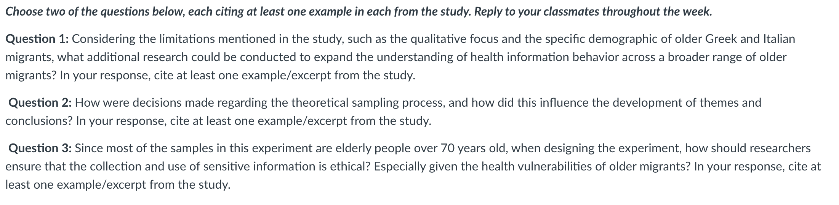The width and height of the screenshot is (839, 205).
Task: Click the italic 'Choose two of the questions' heading
Action: click(77, 12)
